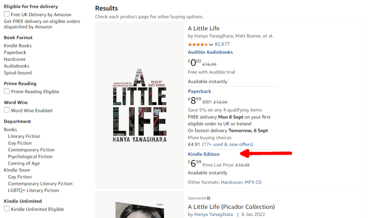Select the Kindle Store department
Image resolution: width=368 pixels, height=218 pixels.
17,170
